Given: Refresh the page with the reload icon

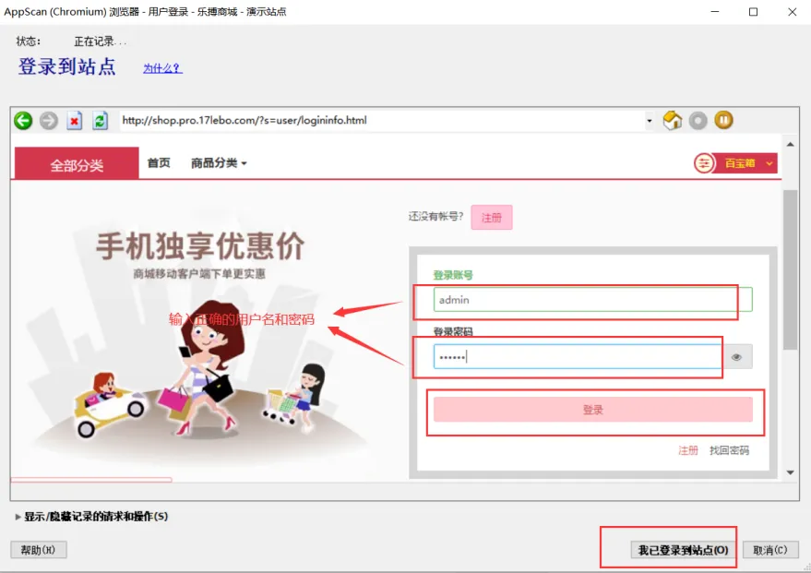Looking at the screenshot, I should (x=101, y=120).
